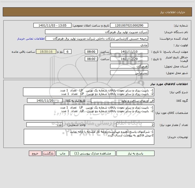Click need date field 1401/11/20
Viewport: 195px width, 188px height.
[x=45, y=100]
